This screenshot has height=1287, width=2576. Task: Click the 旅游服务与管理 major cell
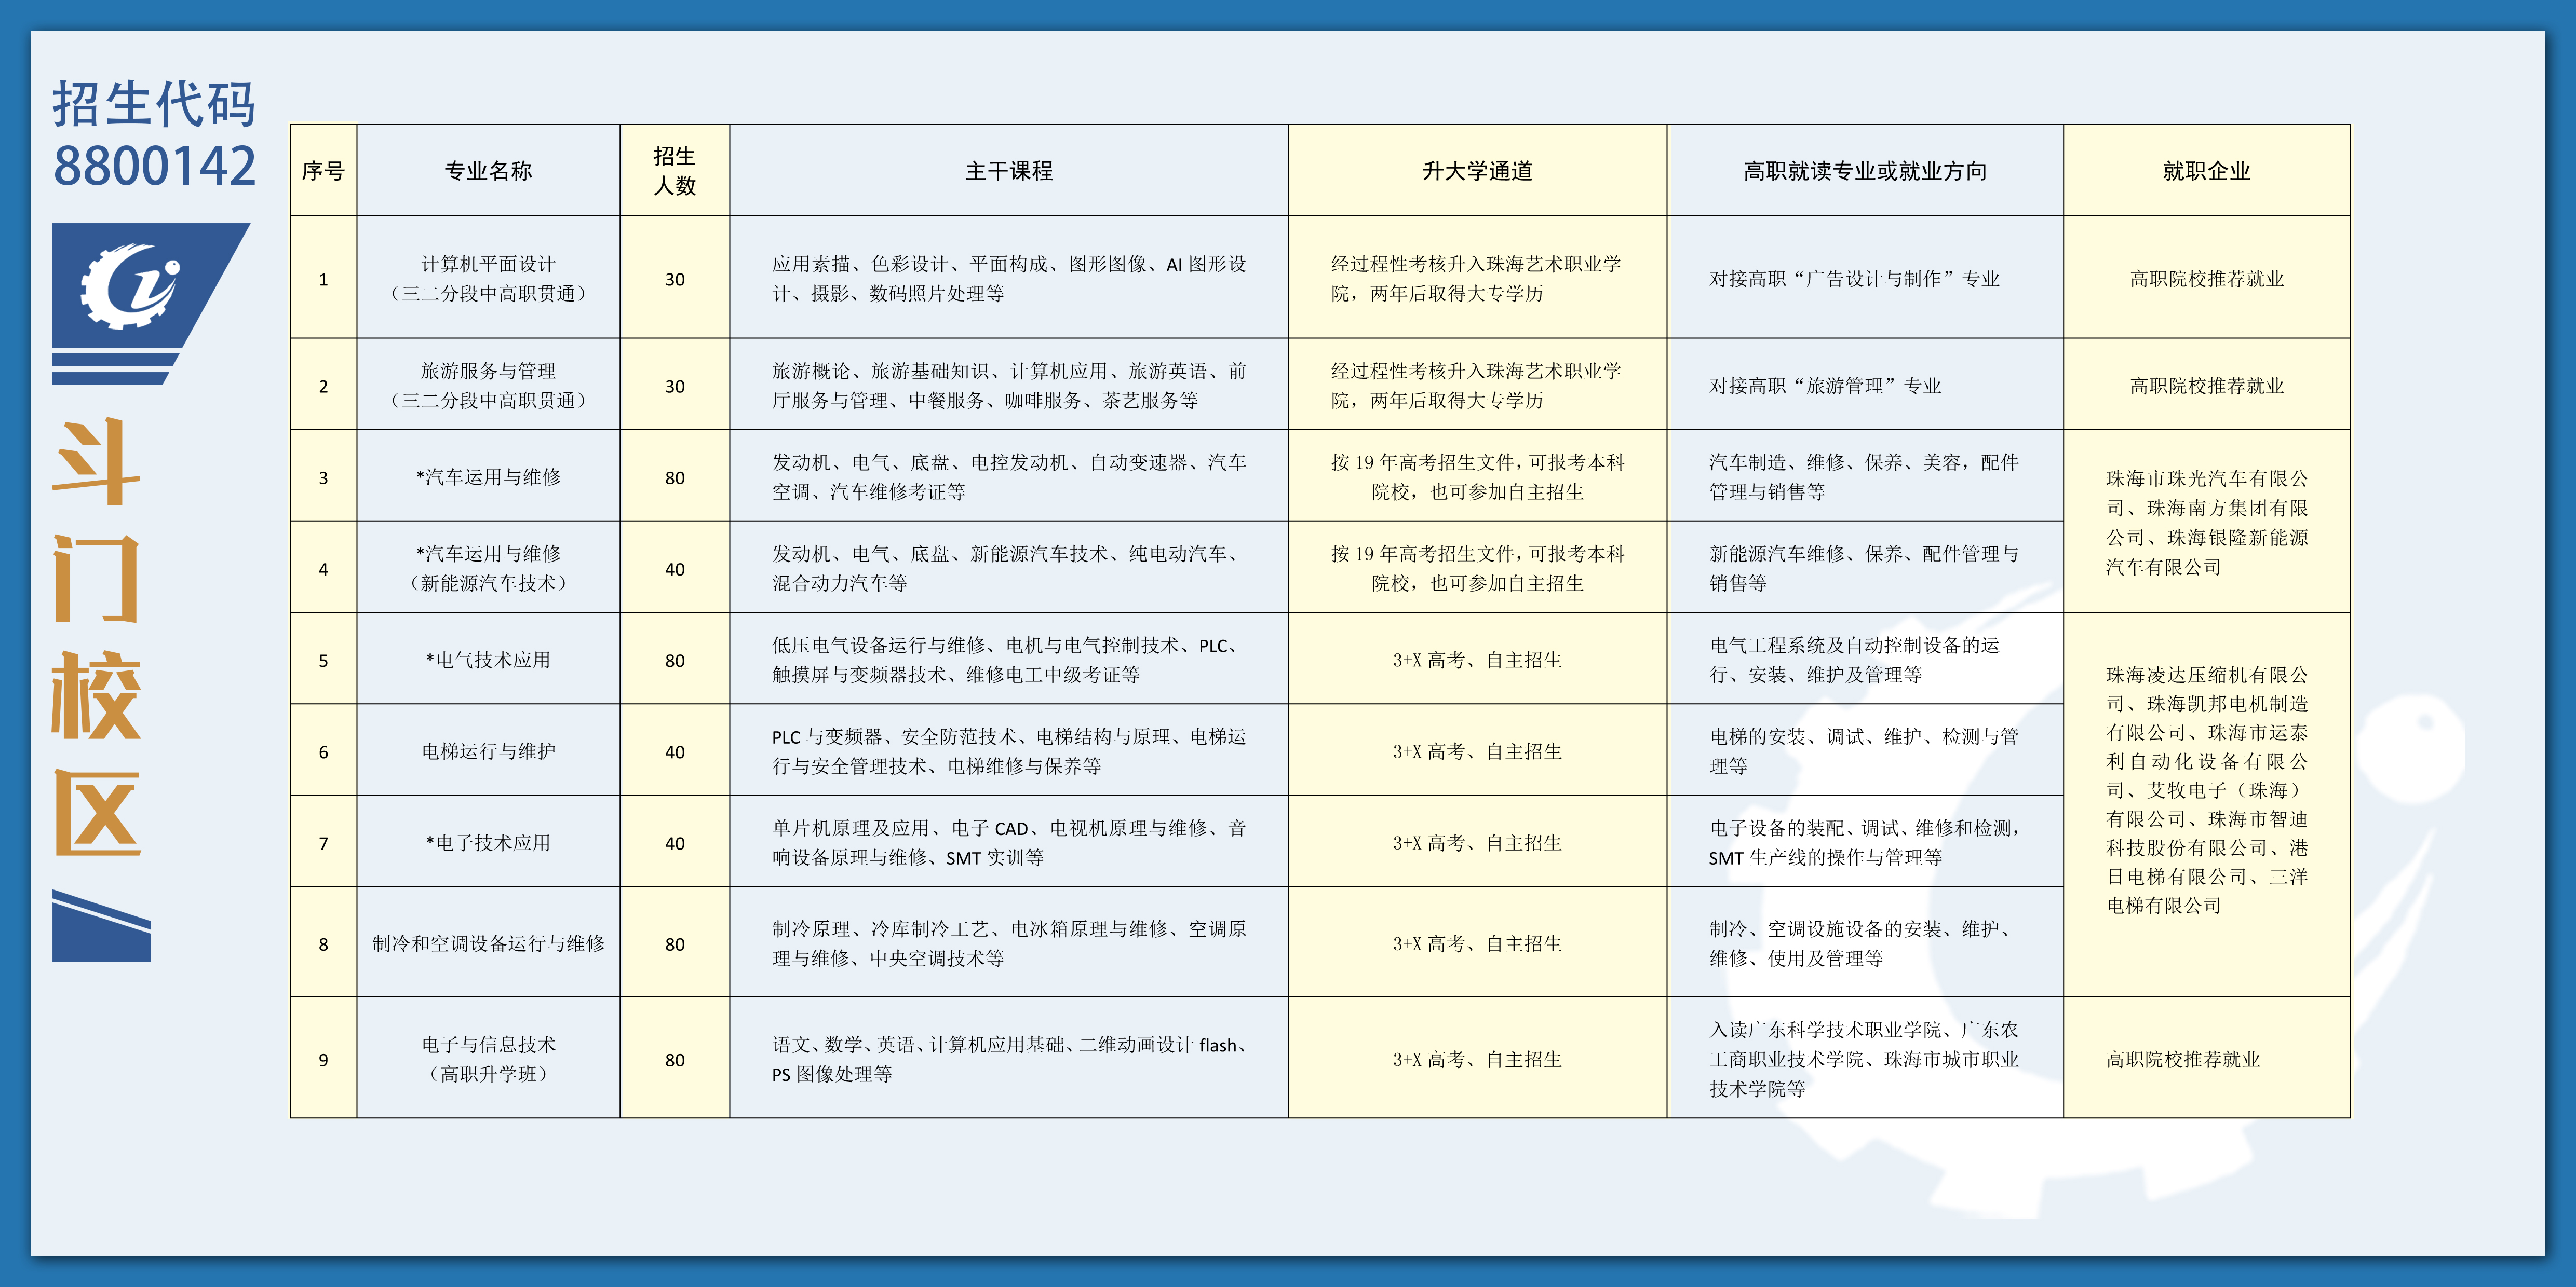coord(488,385)
